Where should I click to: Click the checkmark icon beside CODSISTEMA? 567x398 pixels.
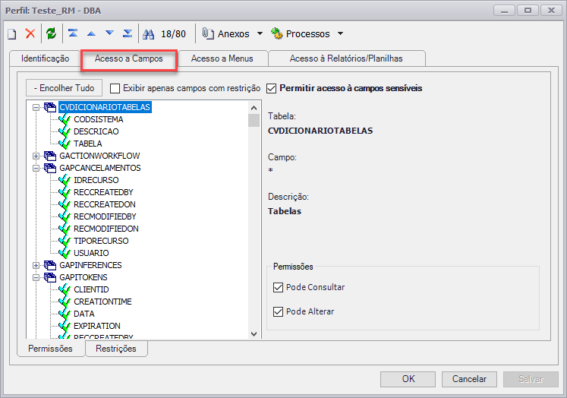(x=65, y=119)
